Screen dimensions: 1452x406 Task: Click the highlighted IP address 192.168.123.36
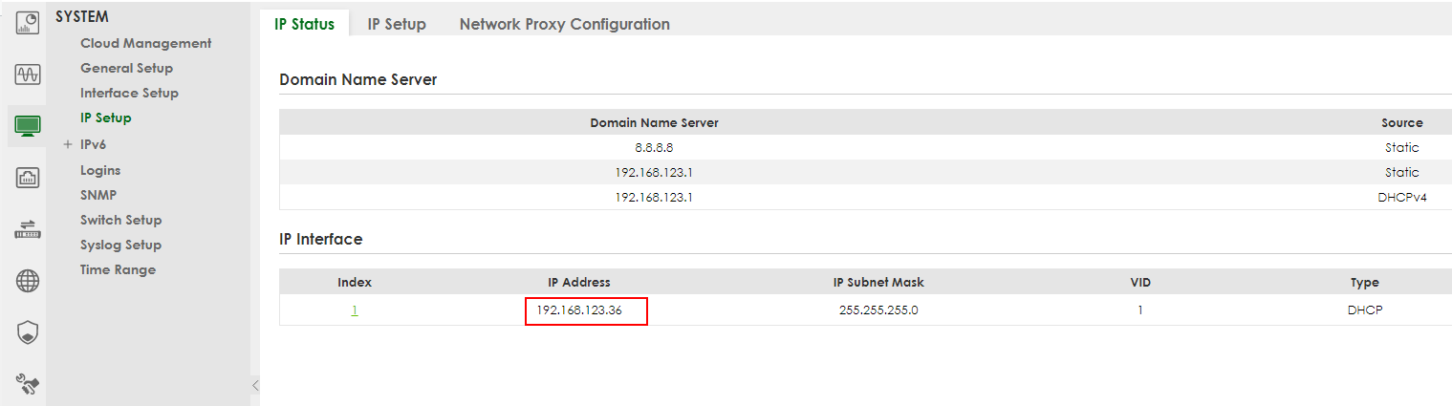point(586,310)
